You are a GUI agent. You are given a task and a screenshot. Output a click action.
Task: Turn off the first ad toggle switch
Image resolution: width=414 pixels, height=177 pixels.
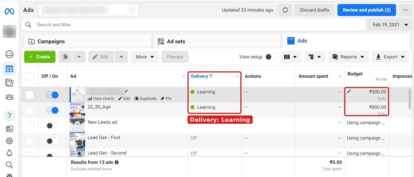pos(52,95)
